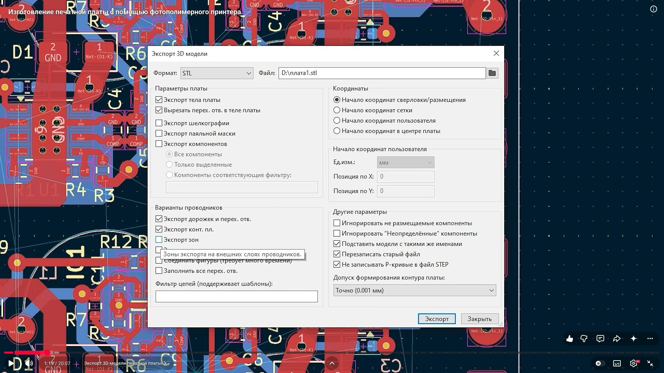Select Начало координат сетки radio button

pyautogui.click(x=337, y=110)
